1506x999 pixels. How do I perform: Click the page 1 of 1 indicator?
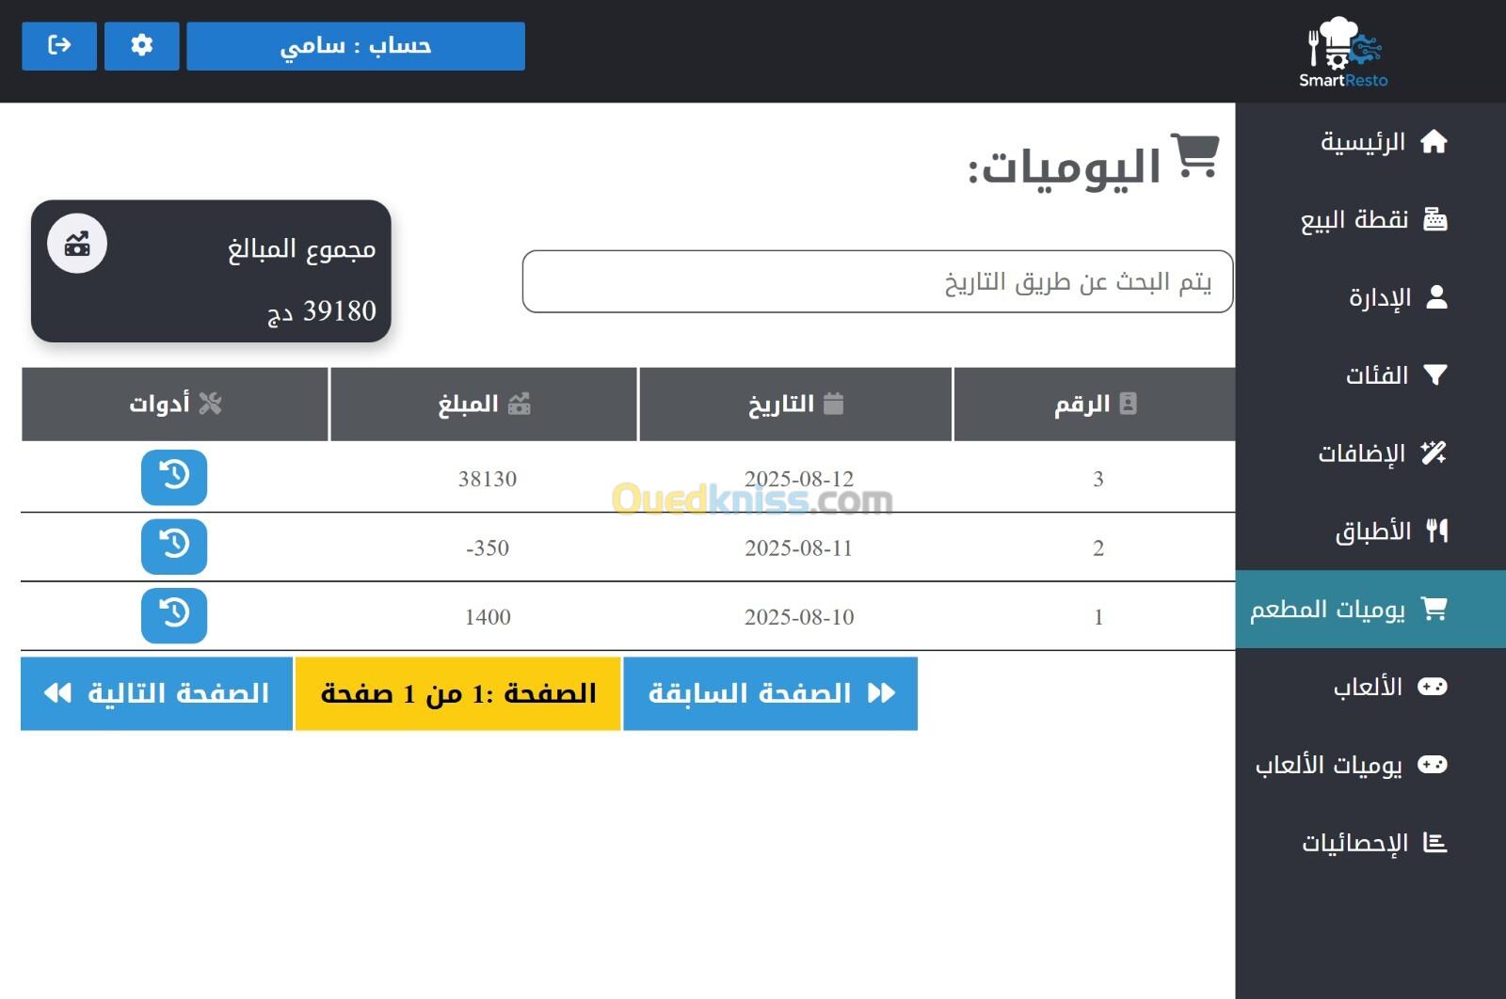457,693
